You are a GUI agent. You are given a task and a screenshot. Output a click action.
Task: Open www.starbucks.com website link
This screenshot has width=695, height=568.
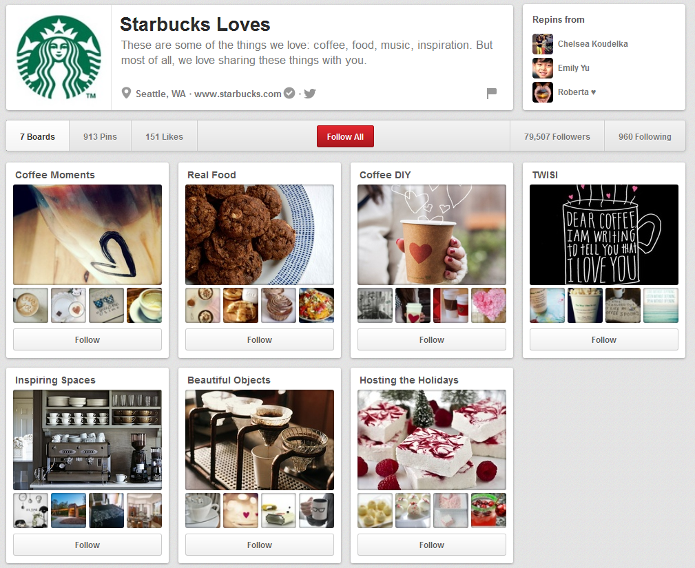click(x=238, y=94)
